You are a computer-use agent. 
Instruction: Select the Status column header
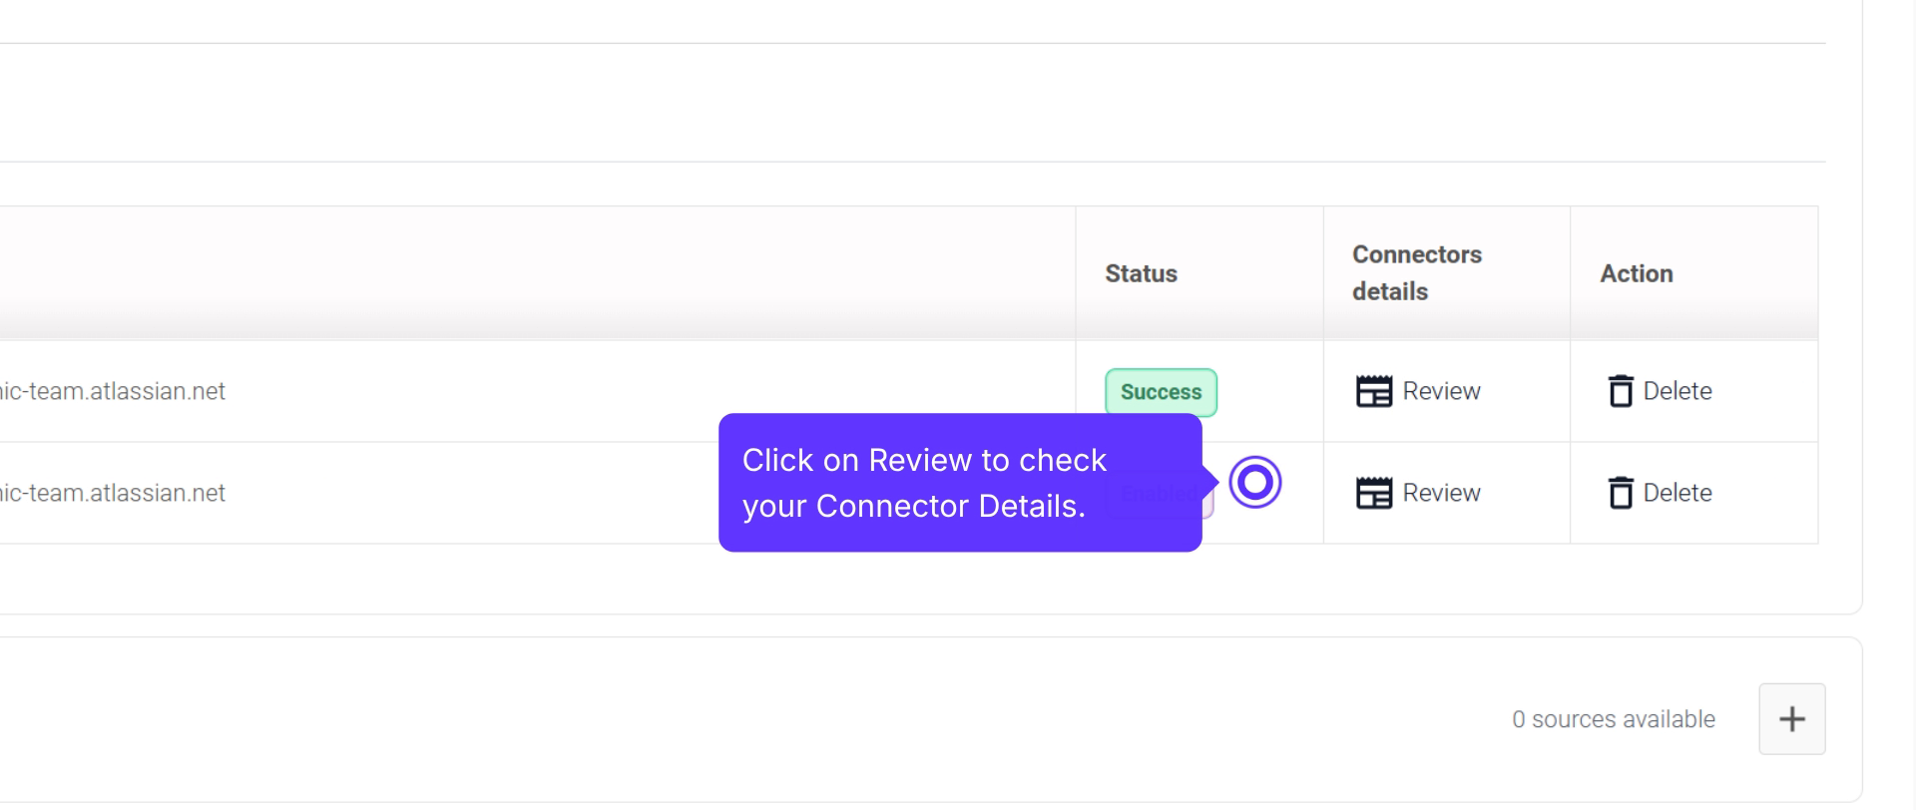pyautogui.click(x=1141, y=273)
